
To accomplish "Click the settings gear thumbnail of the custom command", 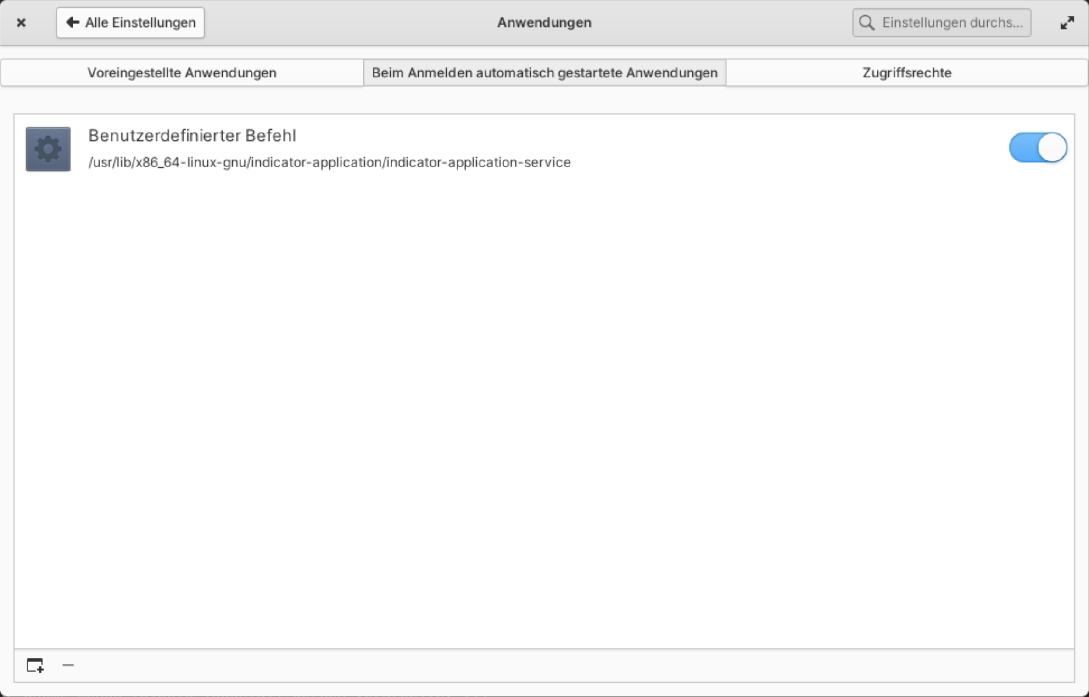I will [47, 149].
